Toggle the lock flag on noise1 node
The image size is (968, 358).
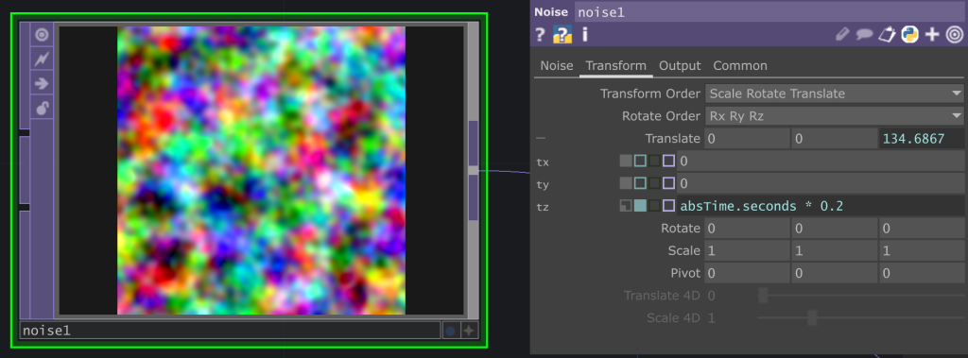click(x=42, y=109)
